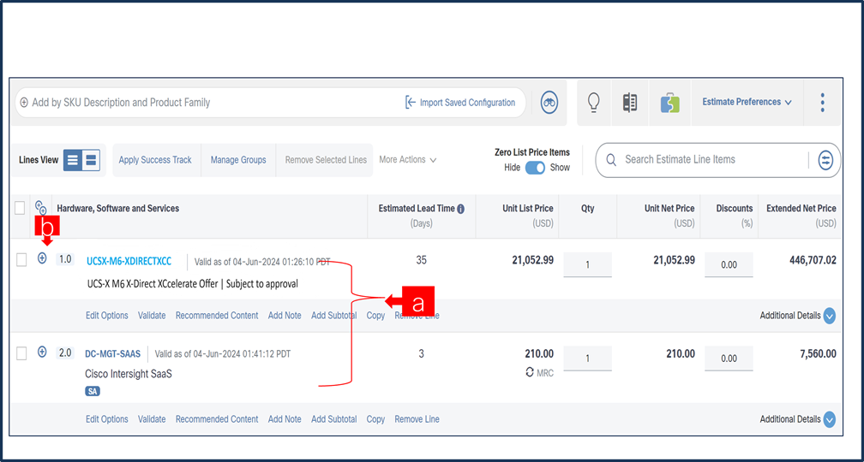The image size is (864, 462).
Task: Click the Estimated Lead Time info icon
Action: pos(460,209)
